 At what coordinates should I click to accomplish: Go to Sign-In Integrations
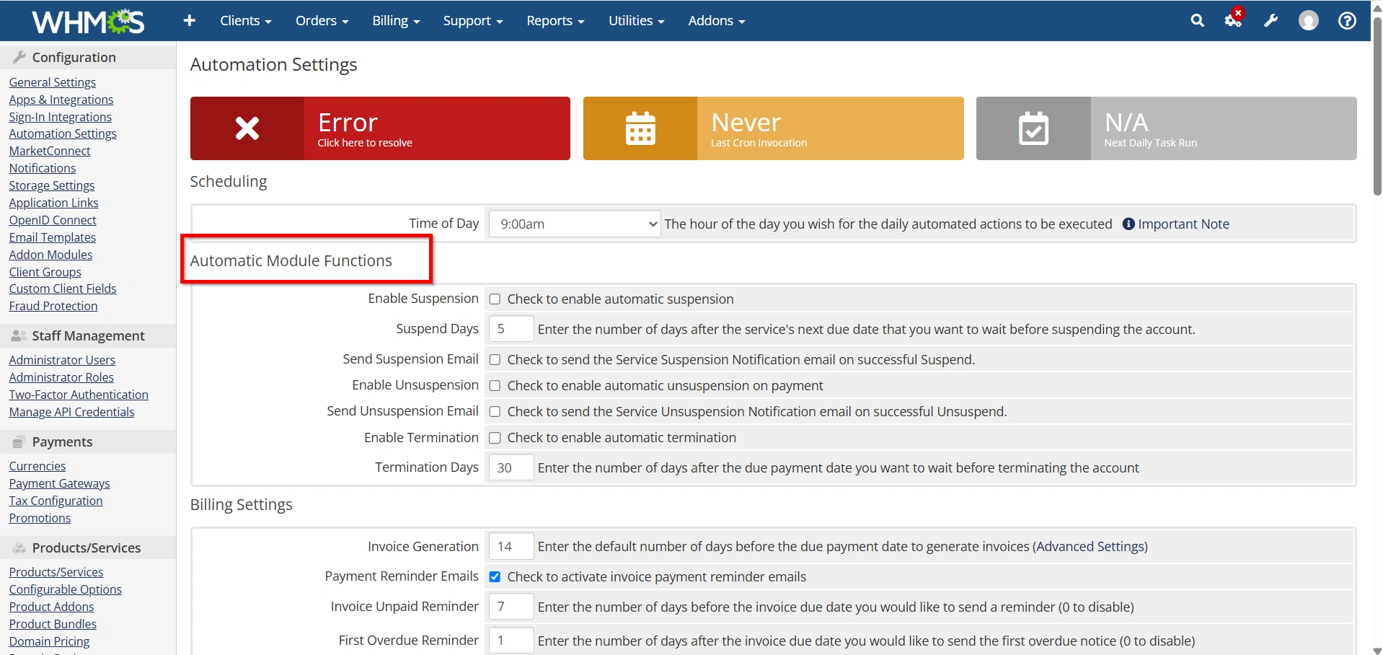tap(61, 117)
